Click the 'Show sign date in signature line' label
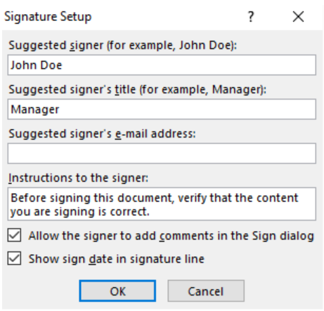Image resolution: width=324 pixels, height=311 pixels. click(117, 259)
